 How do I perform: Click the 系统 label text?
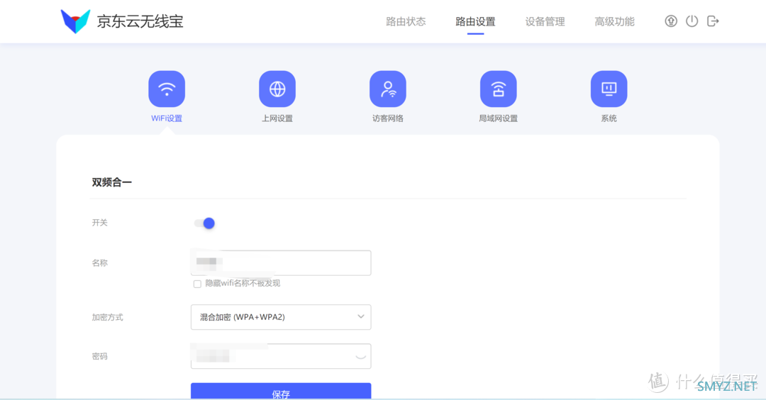(609, 118)
